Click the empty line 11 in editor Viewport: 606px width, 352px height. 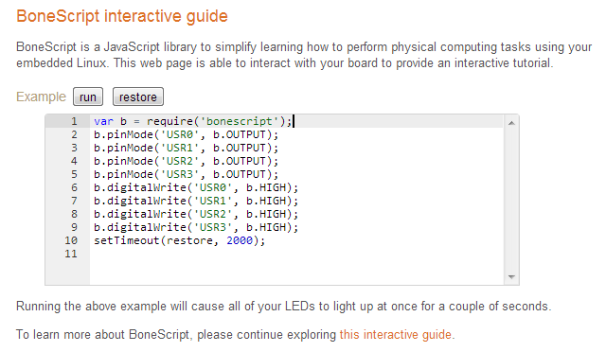coord(296,254)
